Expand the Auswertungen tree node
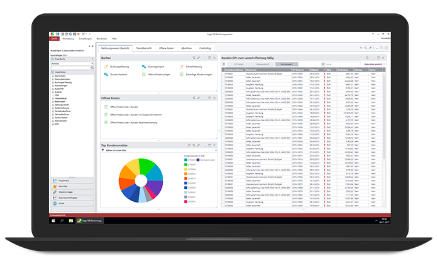 coord(53,85)
